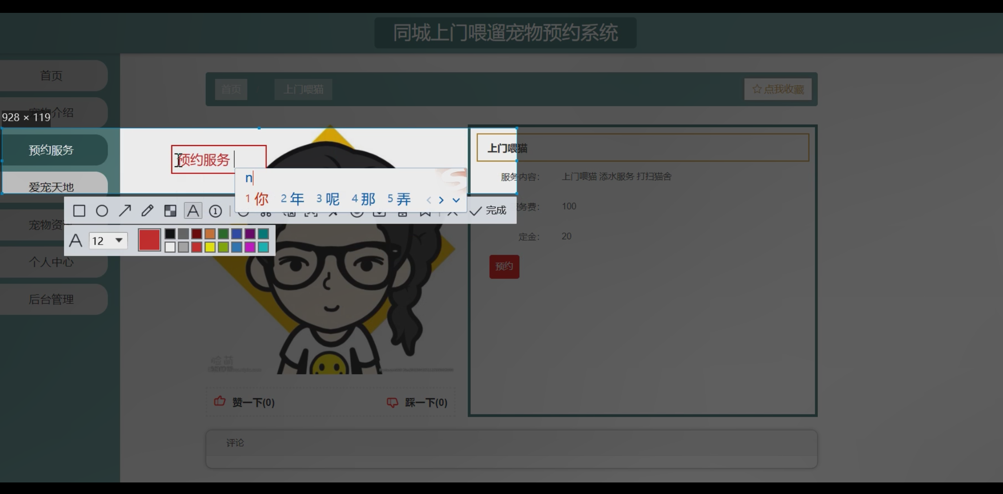
Task: Choose IME candidate 4 那
Action: pyautogui.click(x=364, y=199)
